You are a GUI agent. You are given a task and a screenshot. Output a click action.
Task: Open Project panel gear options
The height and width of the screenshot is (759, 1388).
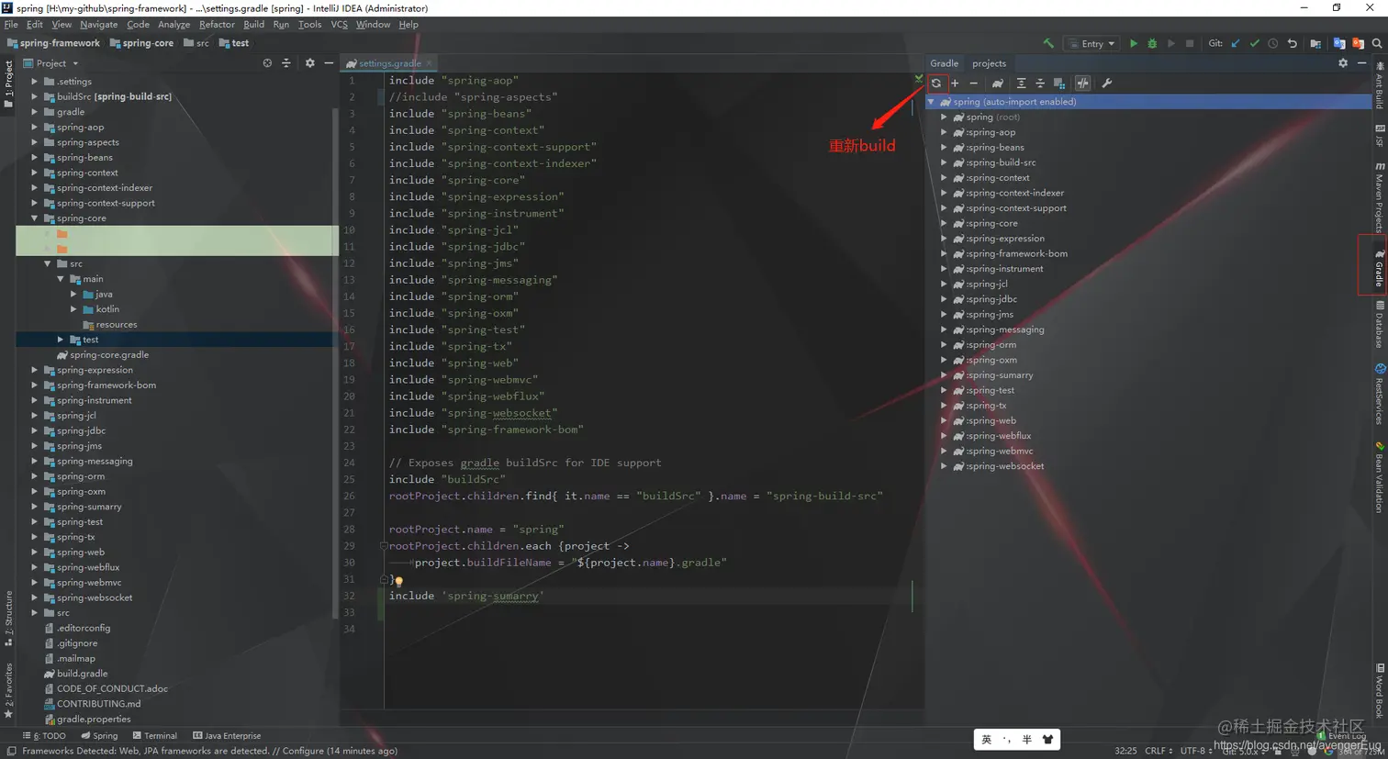coord(310,63)
